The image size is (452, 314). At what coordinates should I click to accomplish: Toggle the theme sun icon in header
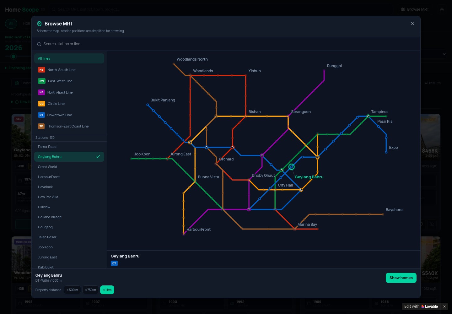442,9
